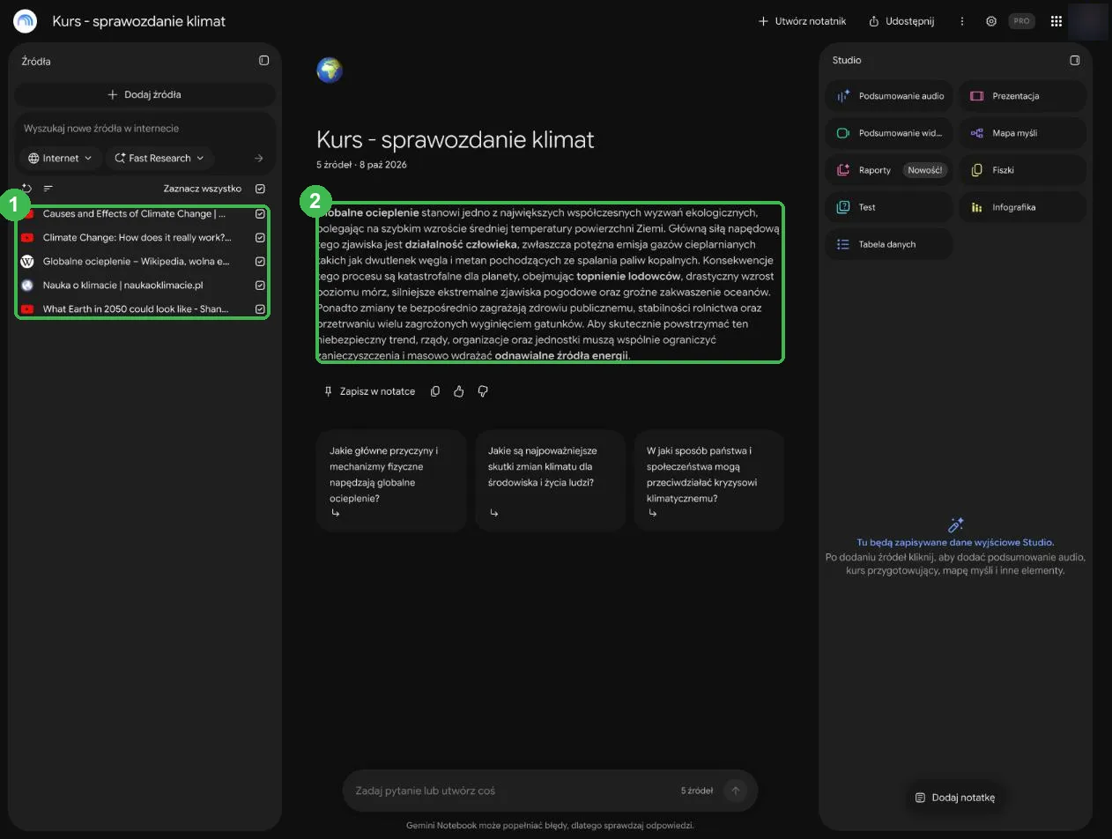
Task: Uncheck Causes and Effects of Climate Change source
Action: [x=260, y=214]
